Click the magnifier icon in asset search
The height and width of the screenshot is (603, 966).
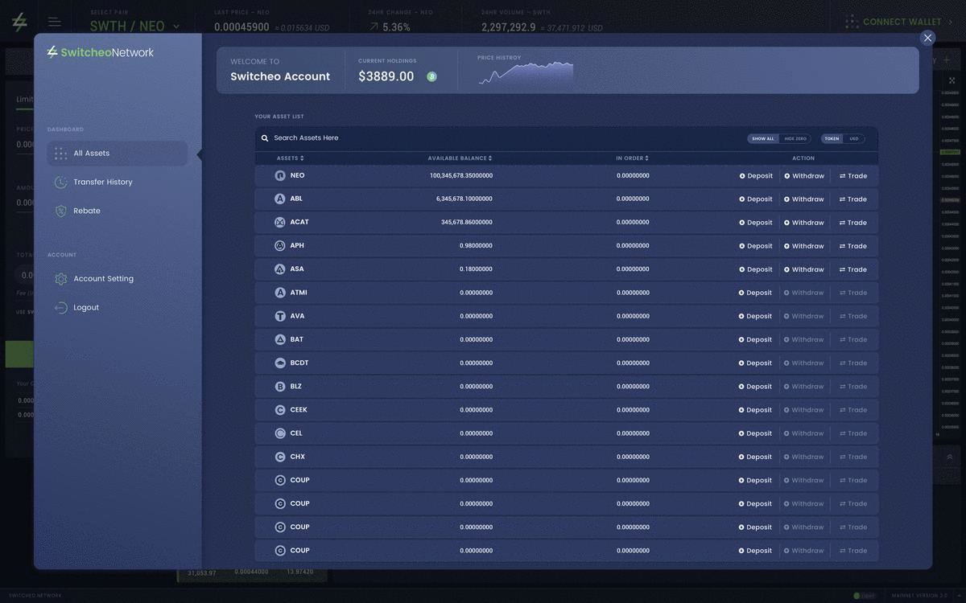[x=265, y=138]
